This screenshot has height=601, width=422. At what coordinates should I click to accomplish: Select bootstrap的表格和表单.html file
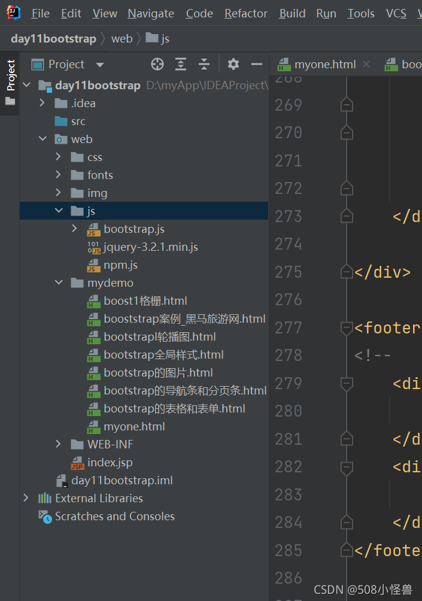coord(174,409)
